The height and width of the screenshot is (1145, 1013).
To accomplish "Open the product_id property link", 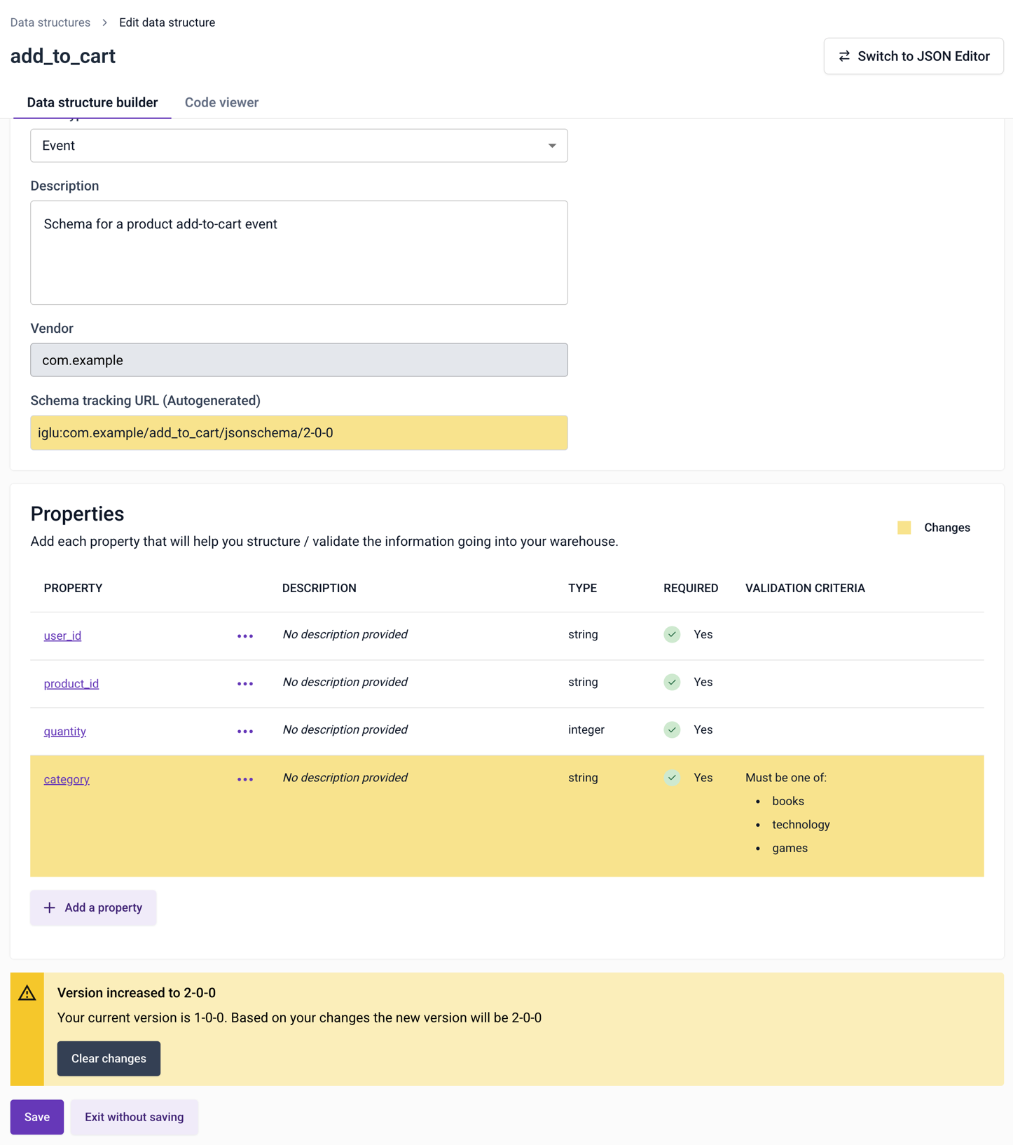I will 71,684.
